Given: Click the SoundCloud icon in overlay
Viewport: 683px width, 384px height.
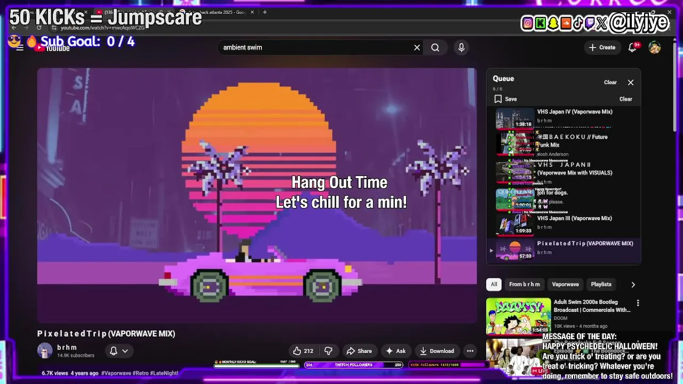Looking at the screenshot, I should 566,23.
